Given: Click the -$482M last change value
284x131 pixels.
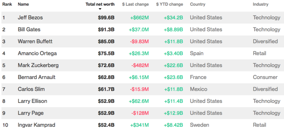Looking at the screenshot, I should point(140,65).
